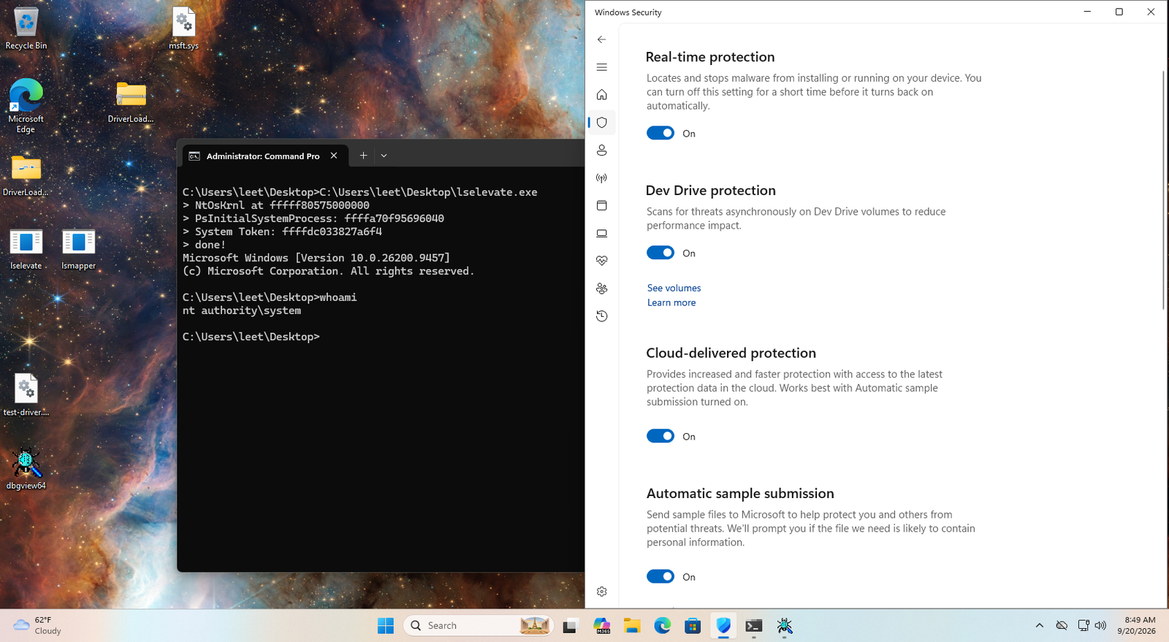Open App & browser control window icon
This screenshot has height=642, width=1169.
601,206
